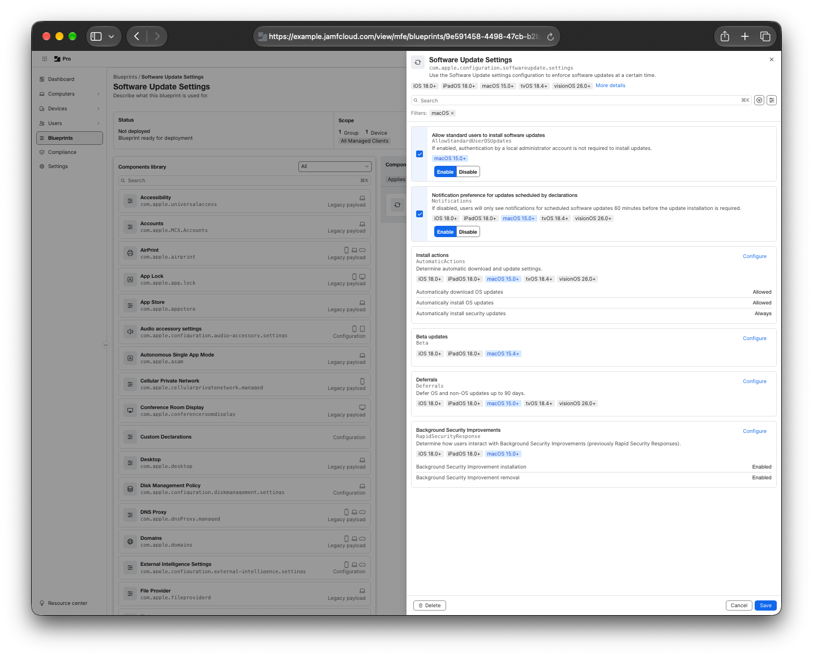Image resolution: width=813 pixels, height=657 pixels.
Task: Configure Beta updates
Action: (x=755, y=338)
